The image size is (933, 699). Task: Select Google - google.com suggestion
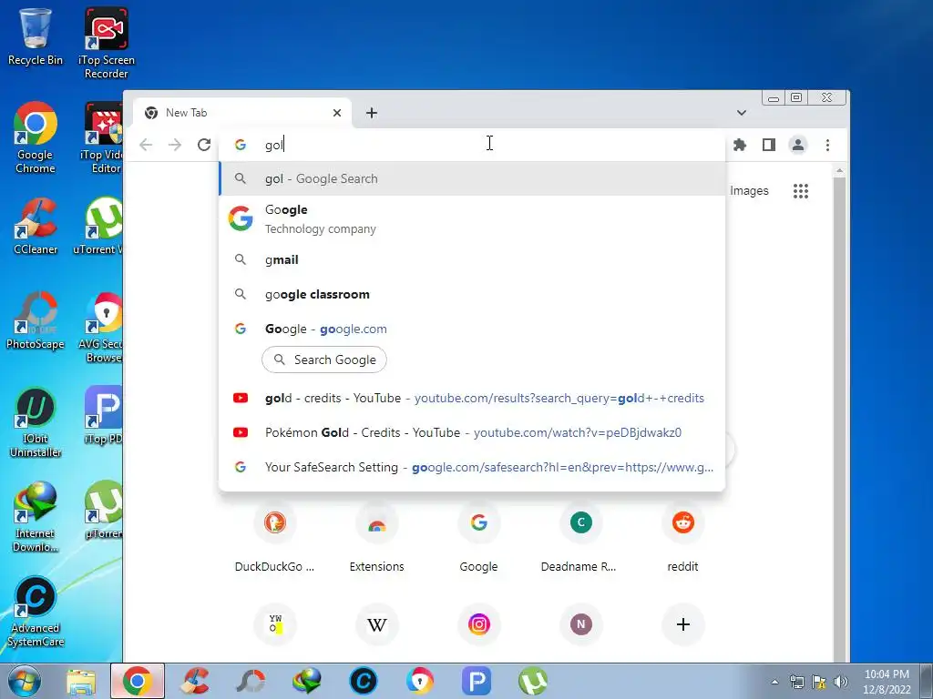click(x=473, y=329)
